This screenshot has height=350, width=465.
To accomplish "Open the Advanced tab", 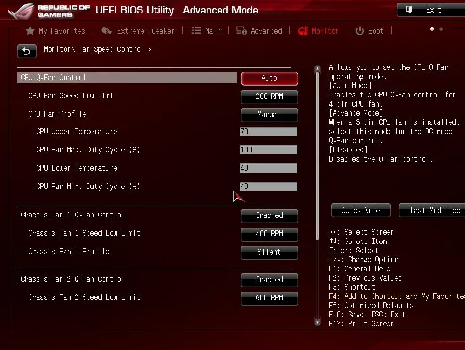I will [259, 31].
